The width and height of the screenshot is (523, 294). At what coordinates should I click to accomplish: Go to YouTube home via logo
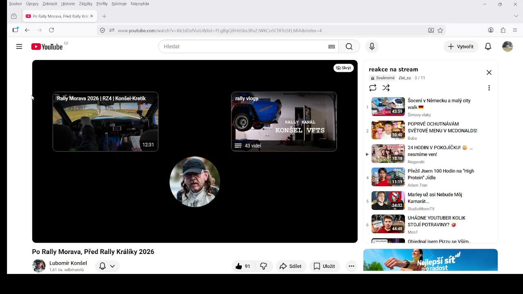pos(47,47)
